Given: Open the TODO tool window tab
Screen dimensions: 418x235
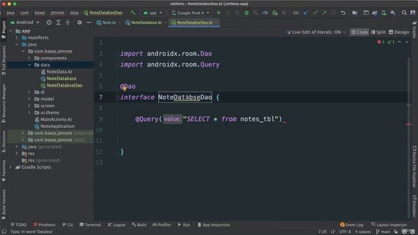Looking at the screenshot, I should point(18,225).
